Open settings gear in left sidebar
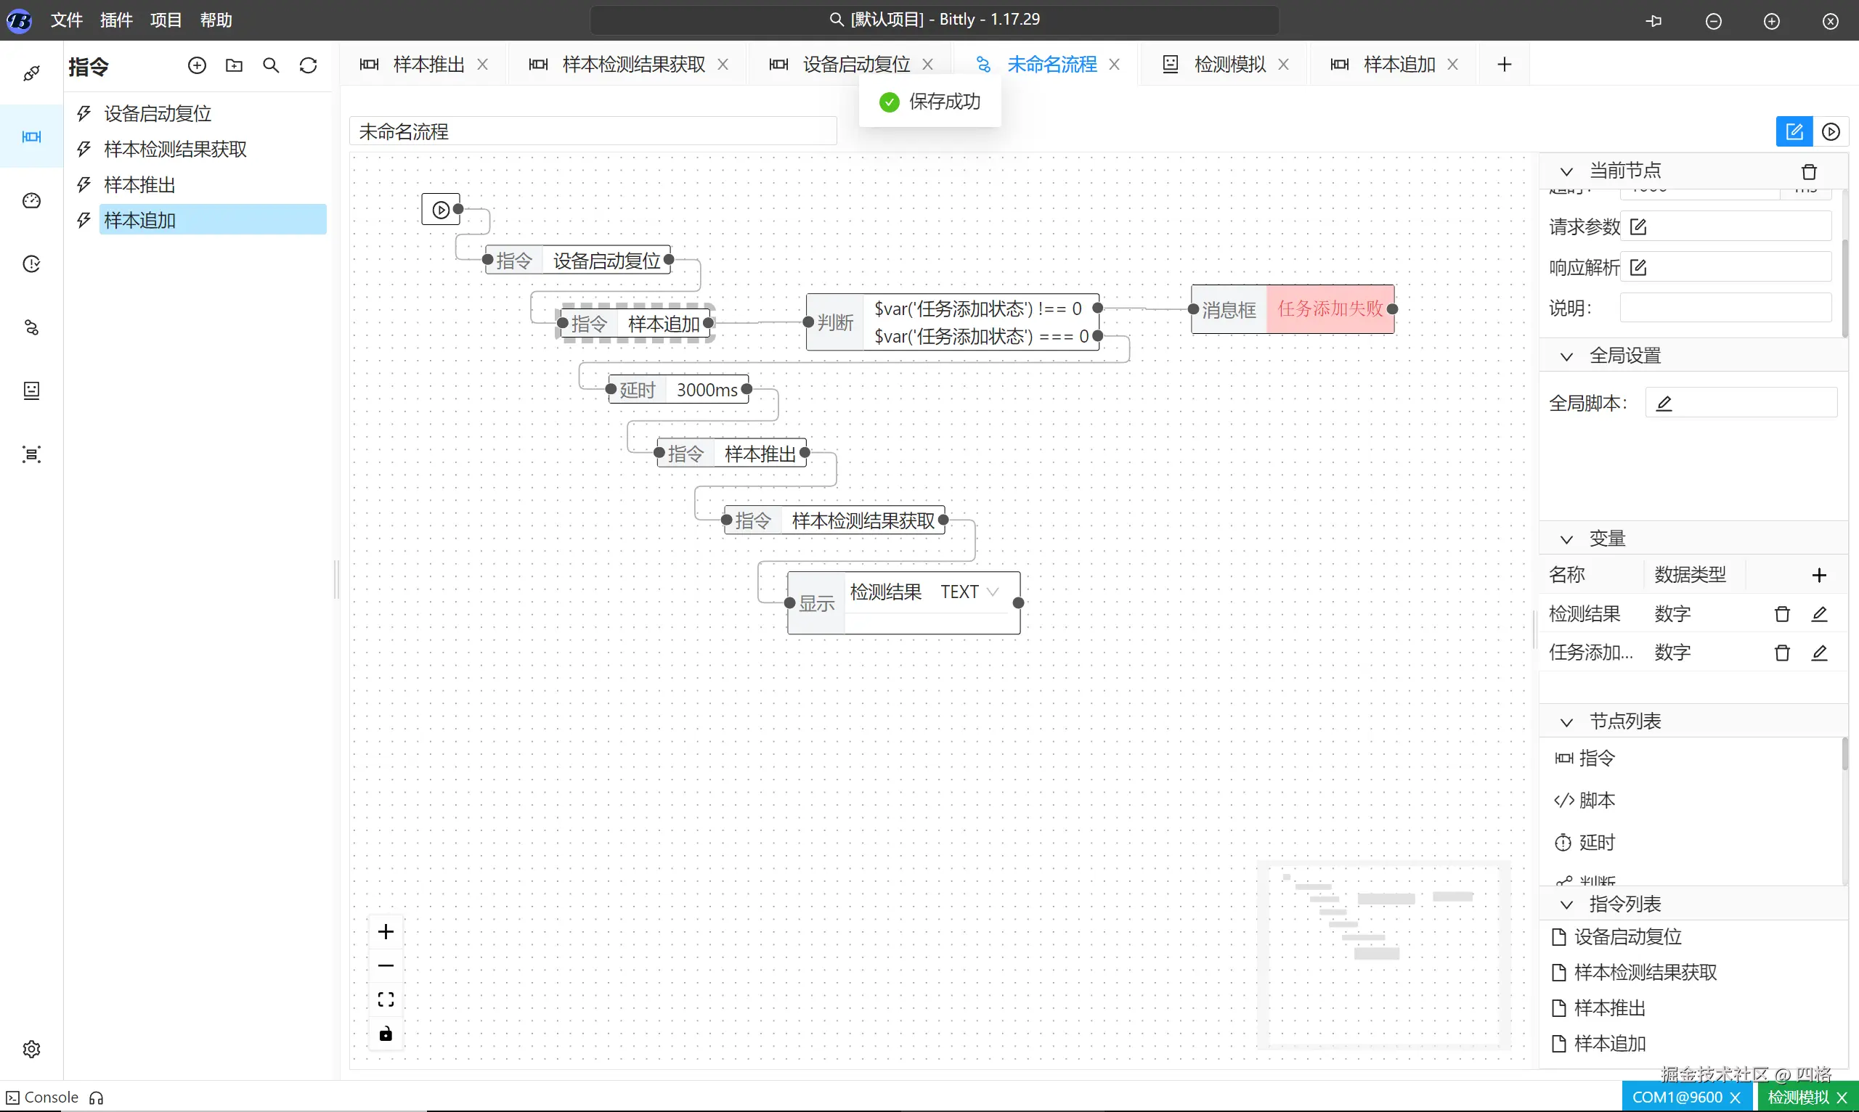This screenshot has width=1859, height=1112. (31, 1048)
